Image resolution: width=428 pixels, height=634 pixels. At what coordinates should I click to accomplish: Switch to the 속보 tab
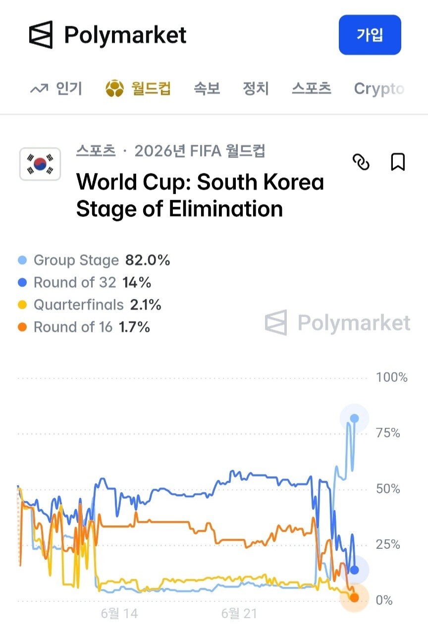[x=207, y=89]
